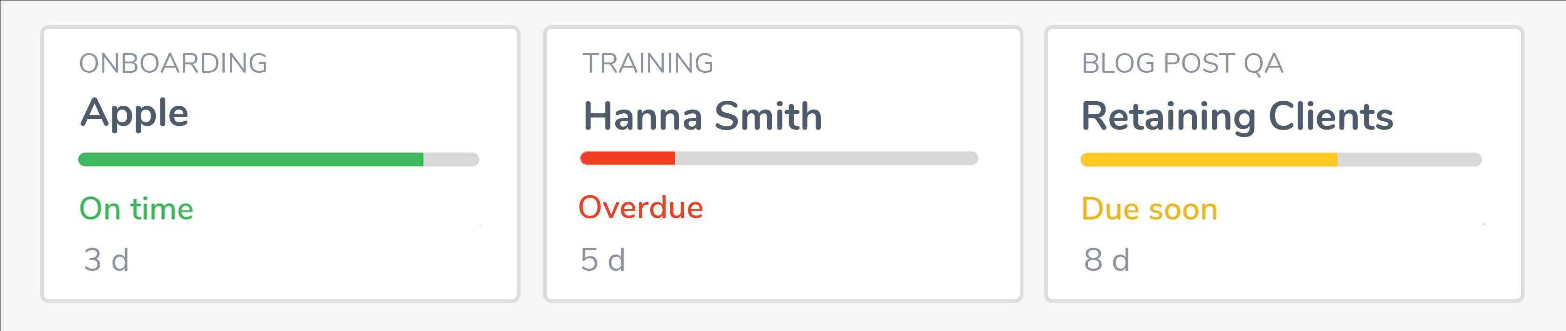
Task: Click the 8 d duration text
Action: point(1106,260)
